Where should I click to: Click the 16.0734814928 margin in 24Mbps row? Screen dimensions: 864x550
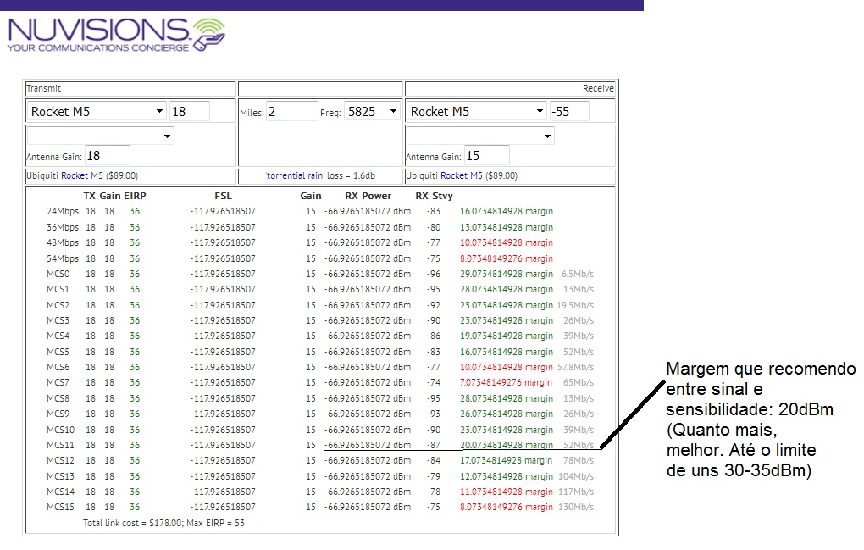pyautogui.click(x=507, y=212)
